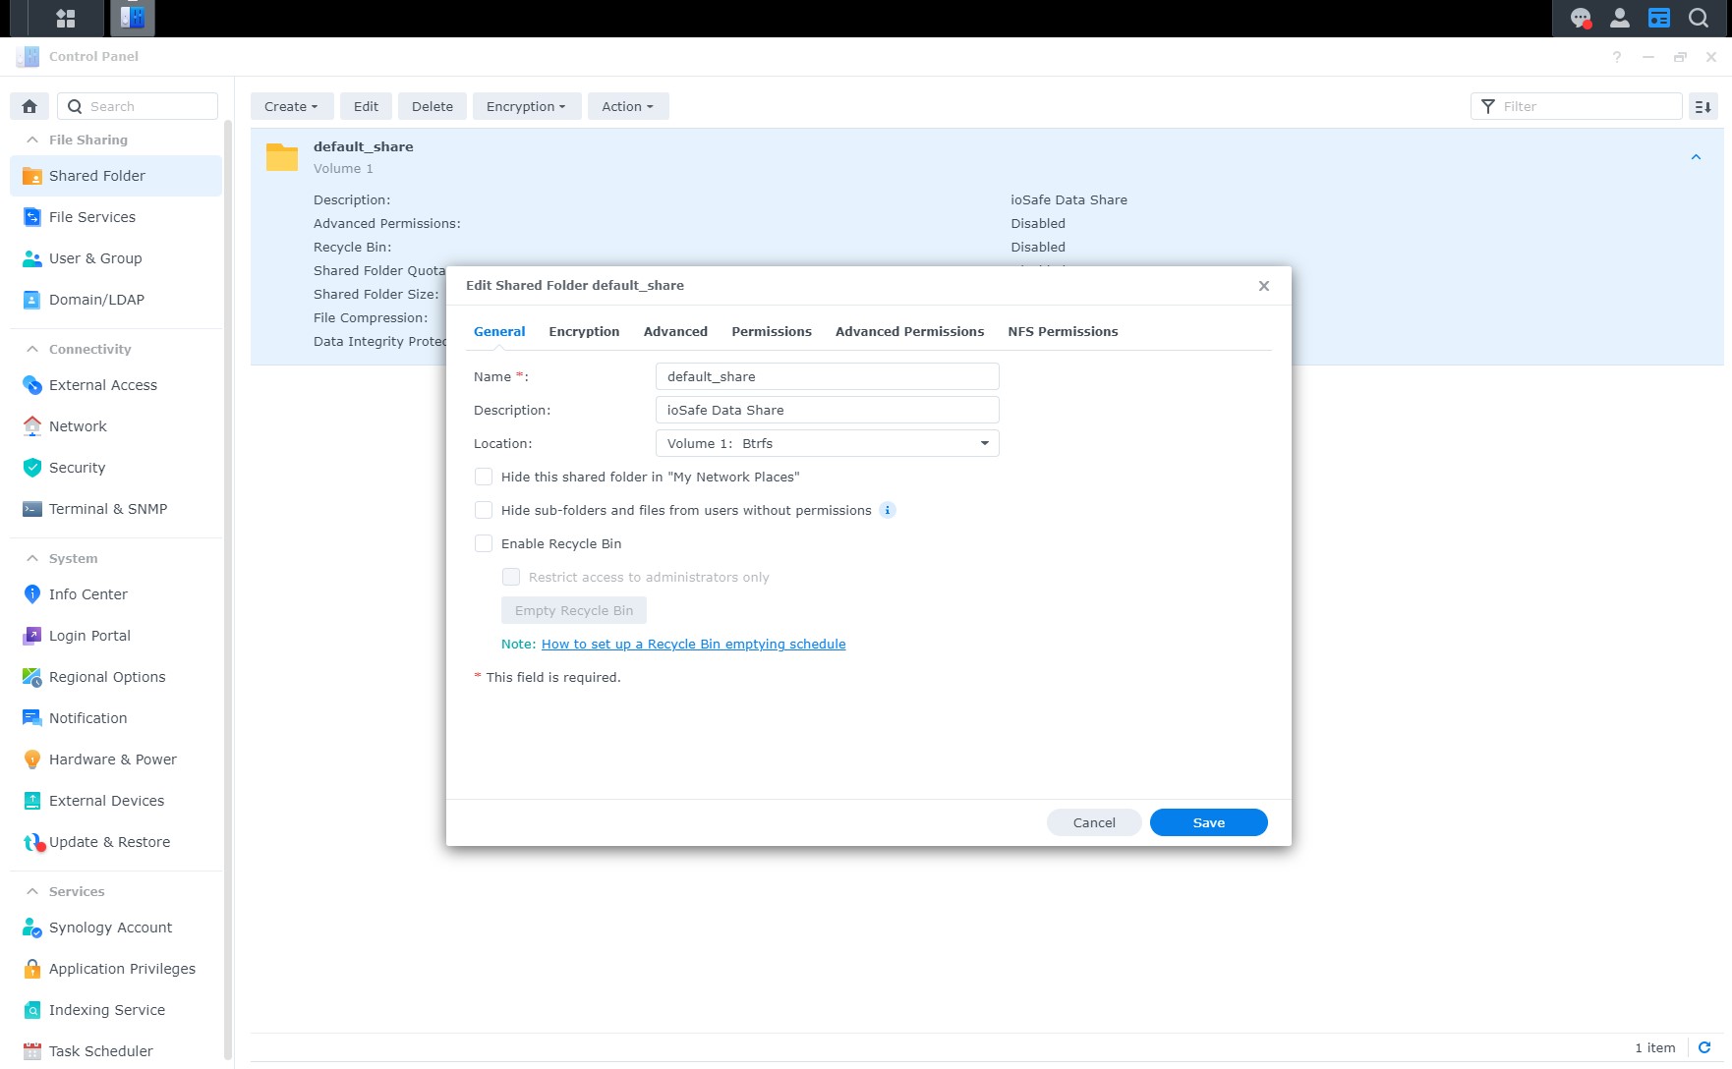Click the notifications chat bubble icon

(1580, 18)
